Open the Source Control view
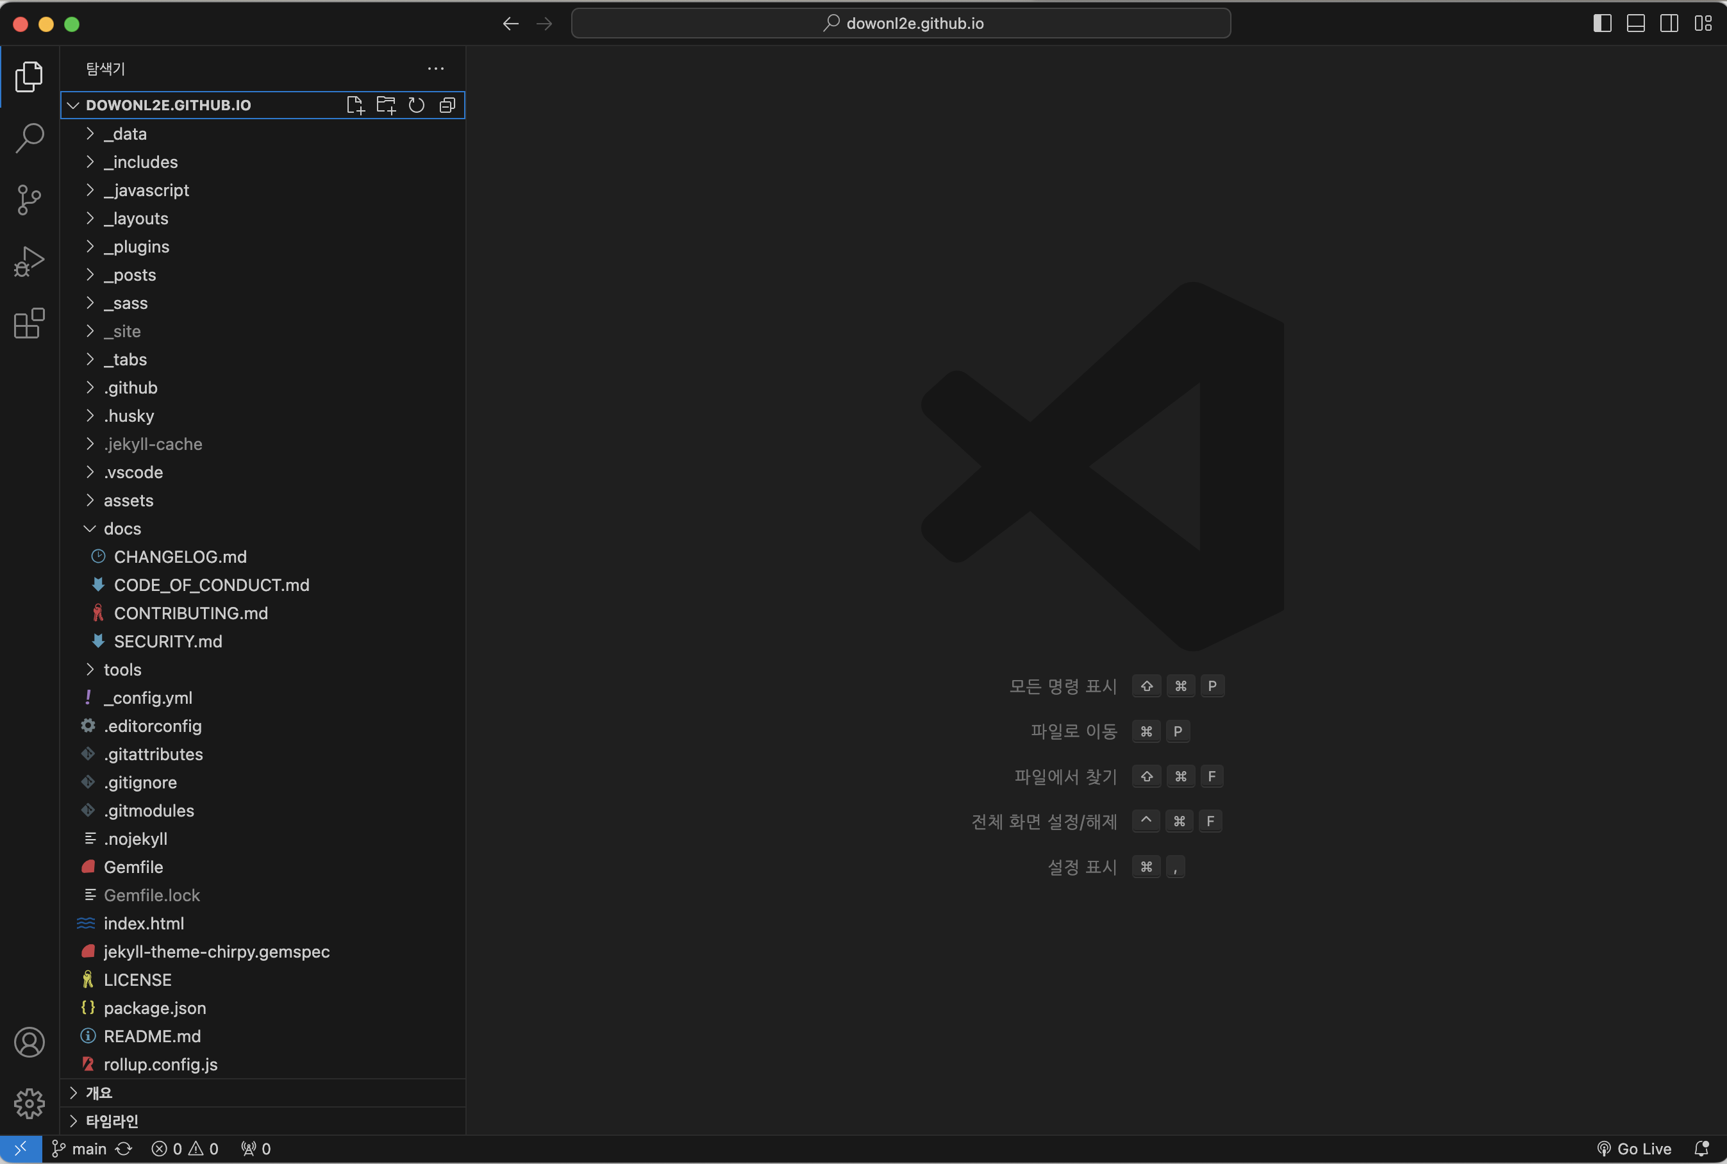This screenshot has height=1164, width=1727. (29, 200)
